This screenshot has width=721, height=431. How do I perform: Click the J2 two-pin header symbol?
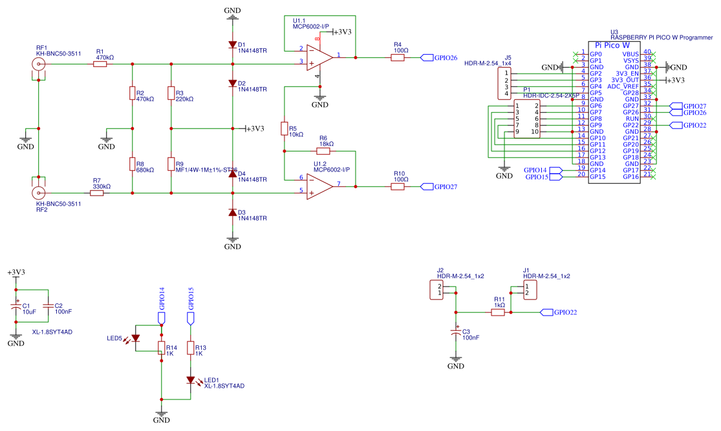click(437, 290)
